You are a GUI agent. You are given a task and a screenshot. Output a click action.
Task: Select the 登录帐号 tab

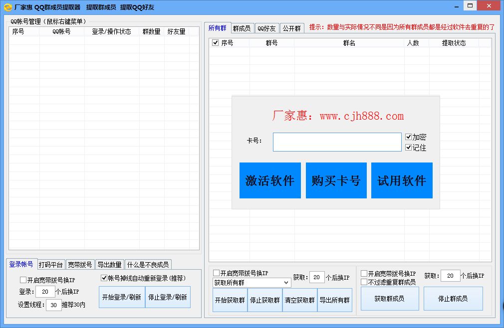click(21, 264)
